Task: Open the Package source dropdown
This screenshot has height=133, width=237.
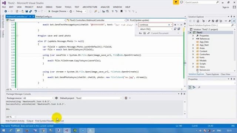Action: point(53,98)
